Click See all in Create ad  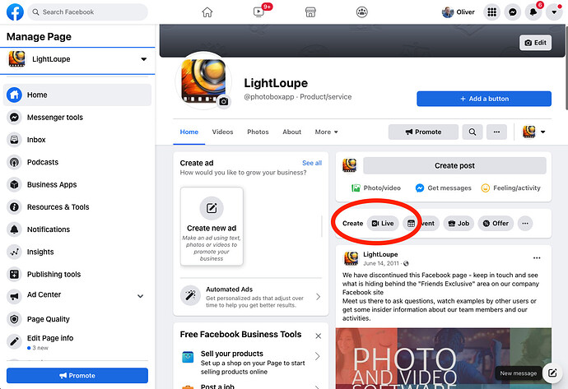pyautogui.click(x=312, y=163)
